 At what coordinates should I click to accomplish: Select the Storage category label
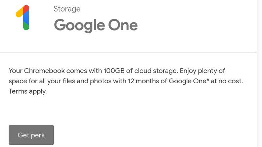67,9
